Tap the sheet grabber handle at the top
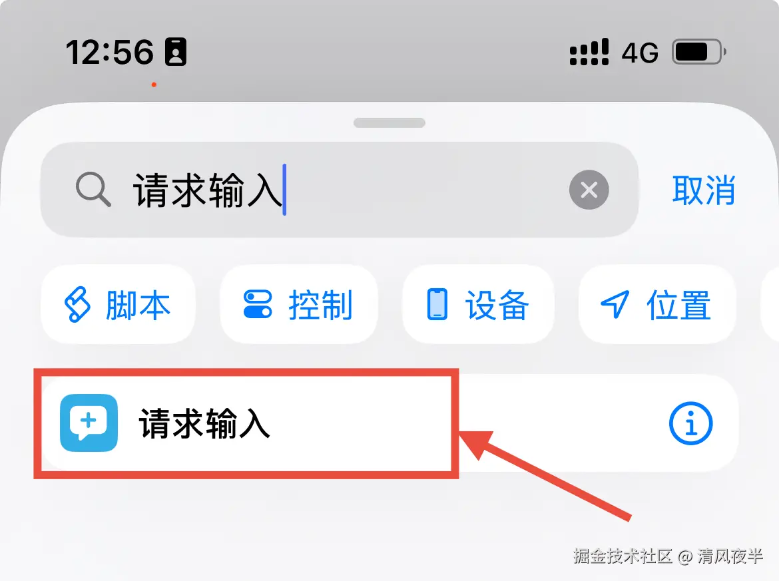 click(x=389, y=122)
